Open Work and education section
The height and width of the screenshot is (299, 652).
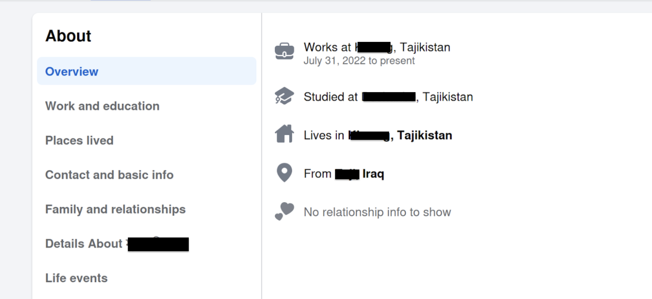pos(102,106)
